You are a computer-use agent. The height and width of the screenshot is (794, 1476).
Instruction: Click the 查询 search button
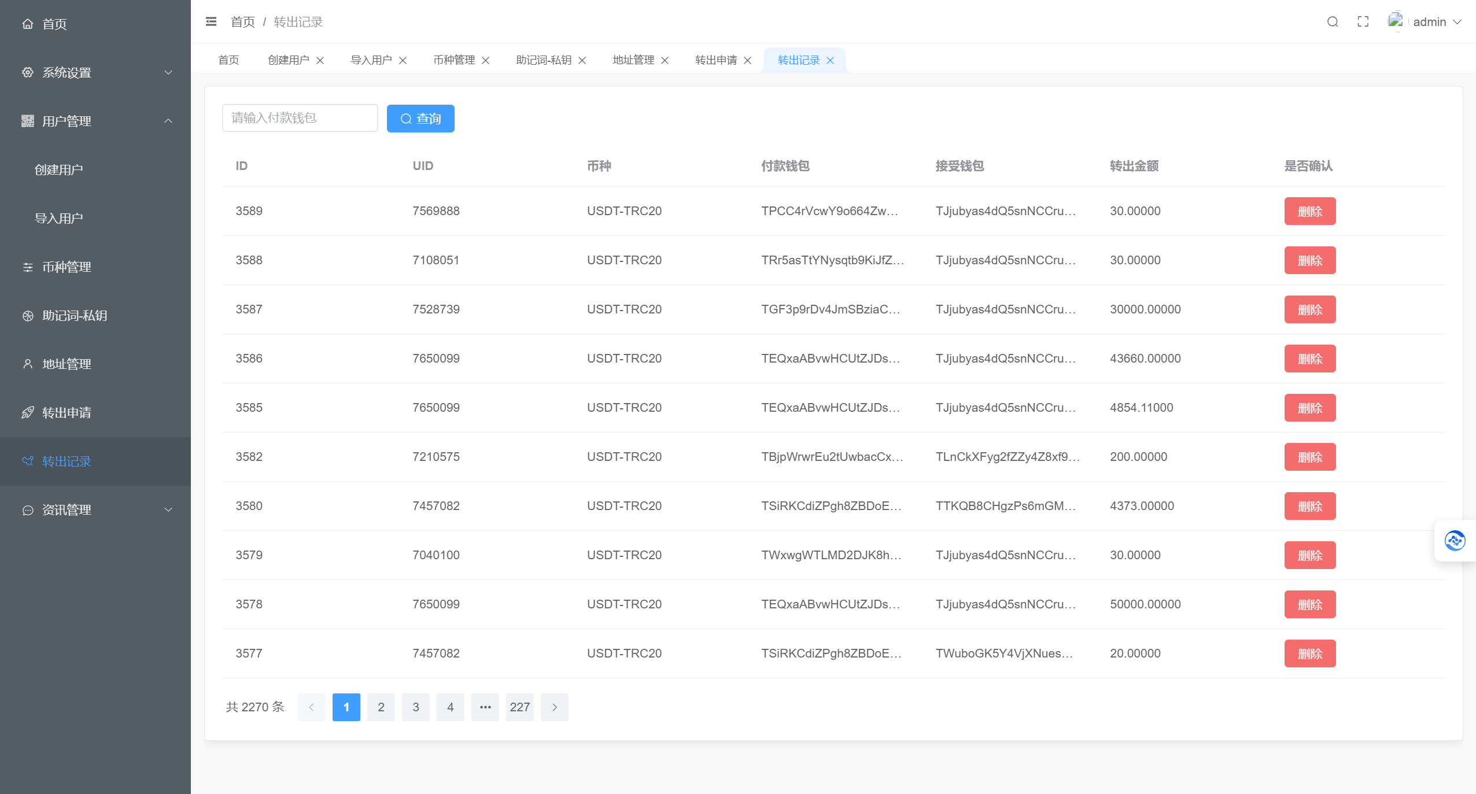[420, 118]
